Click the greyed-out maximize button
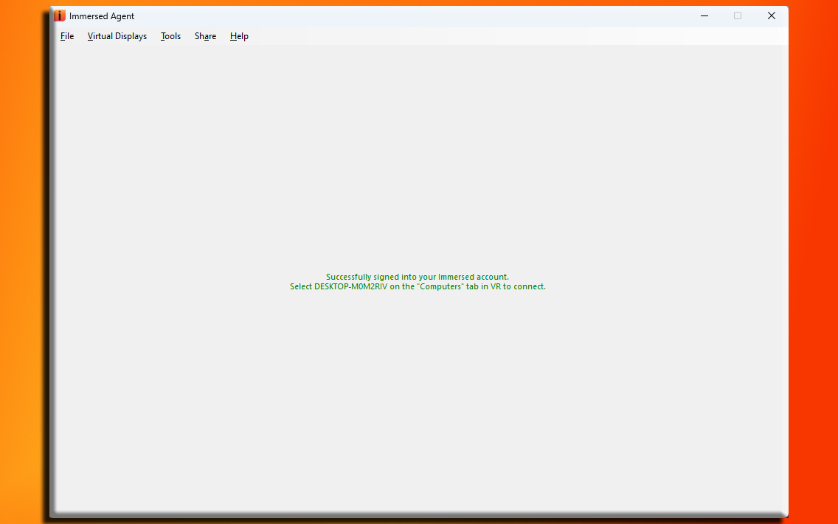The width and height of the screenshot is (838, 524). point(738,16)
